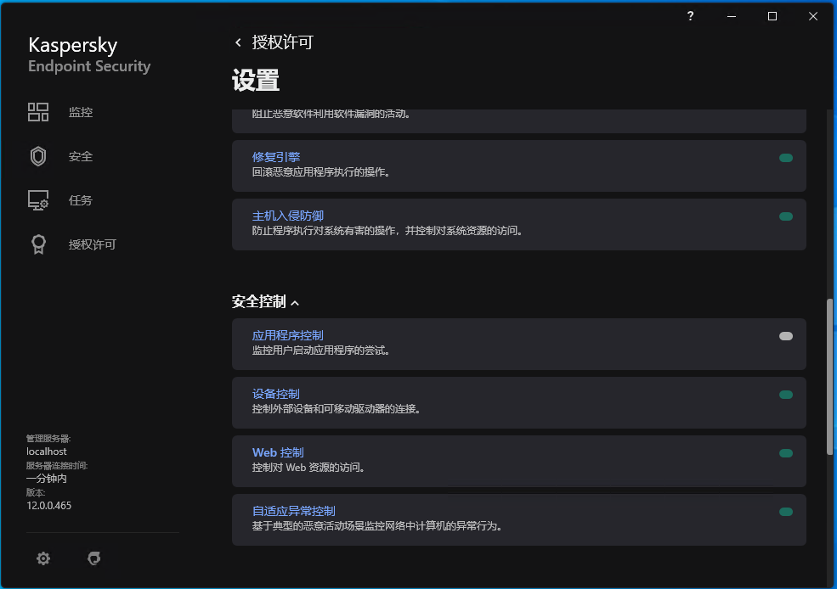Screen dimensions: 837x589
Task: Open support via the headset icon
Action: coord(94,558)
